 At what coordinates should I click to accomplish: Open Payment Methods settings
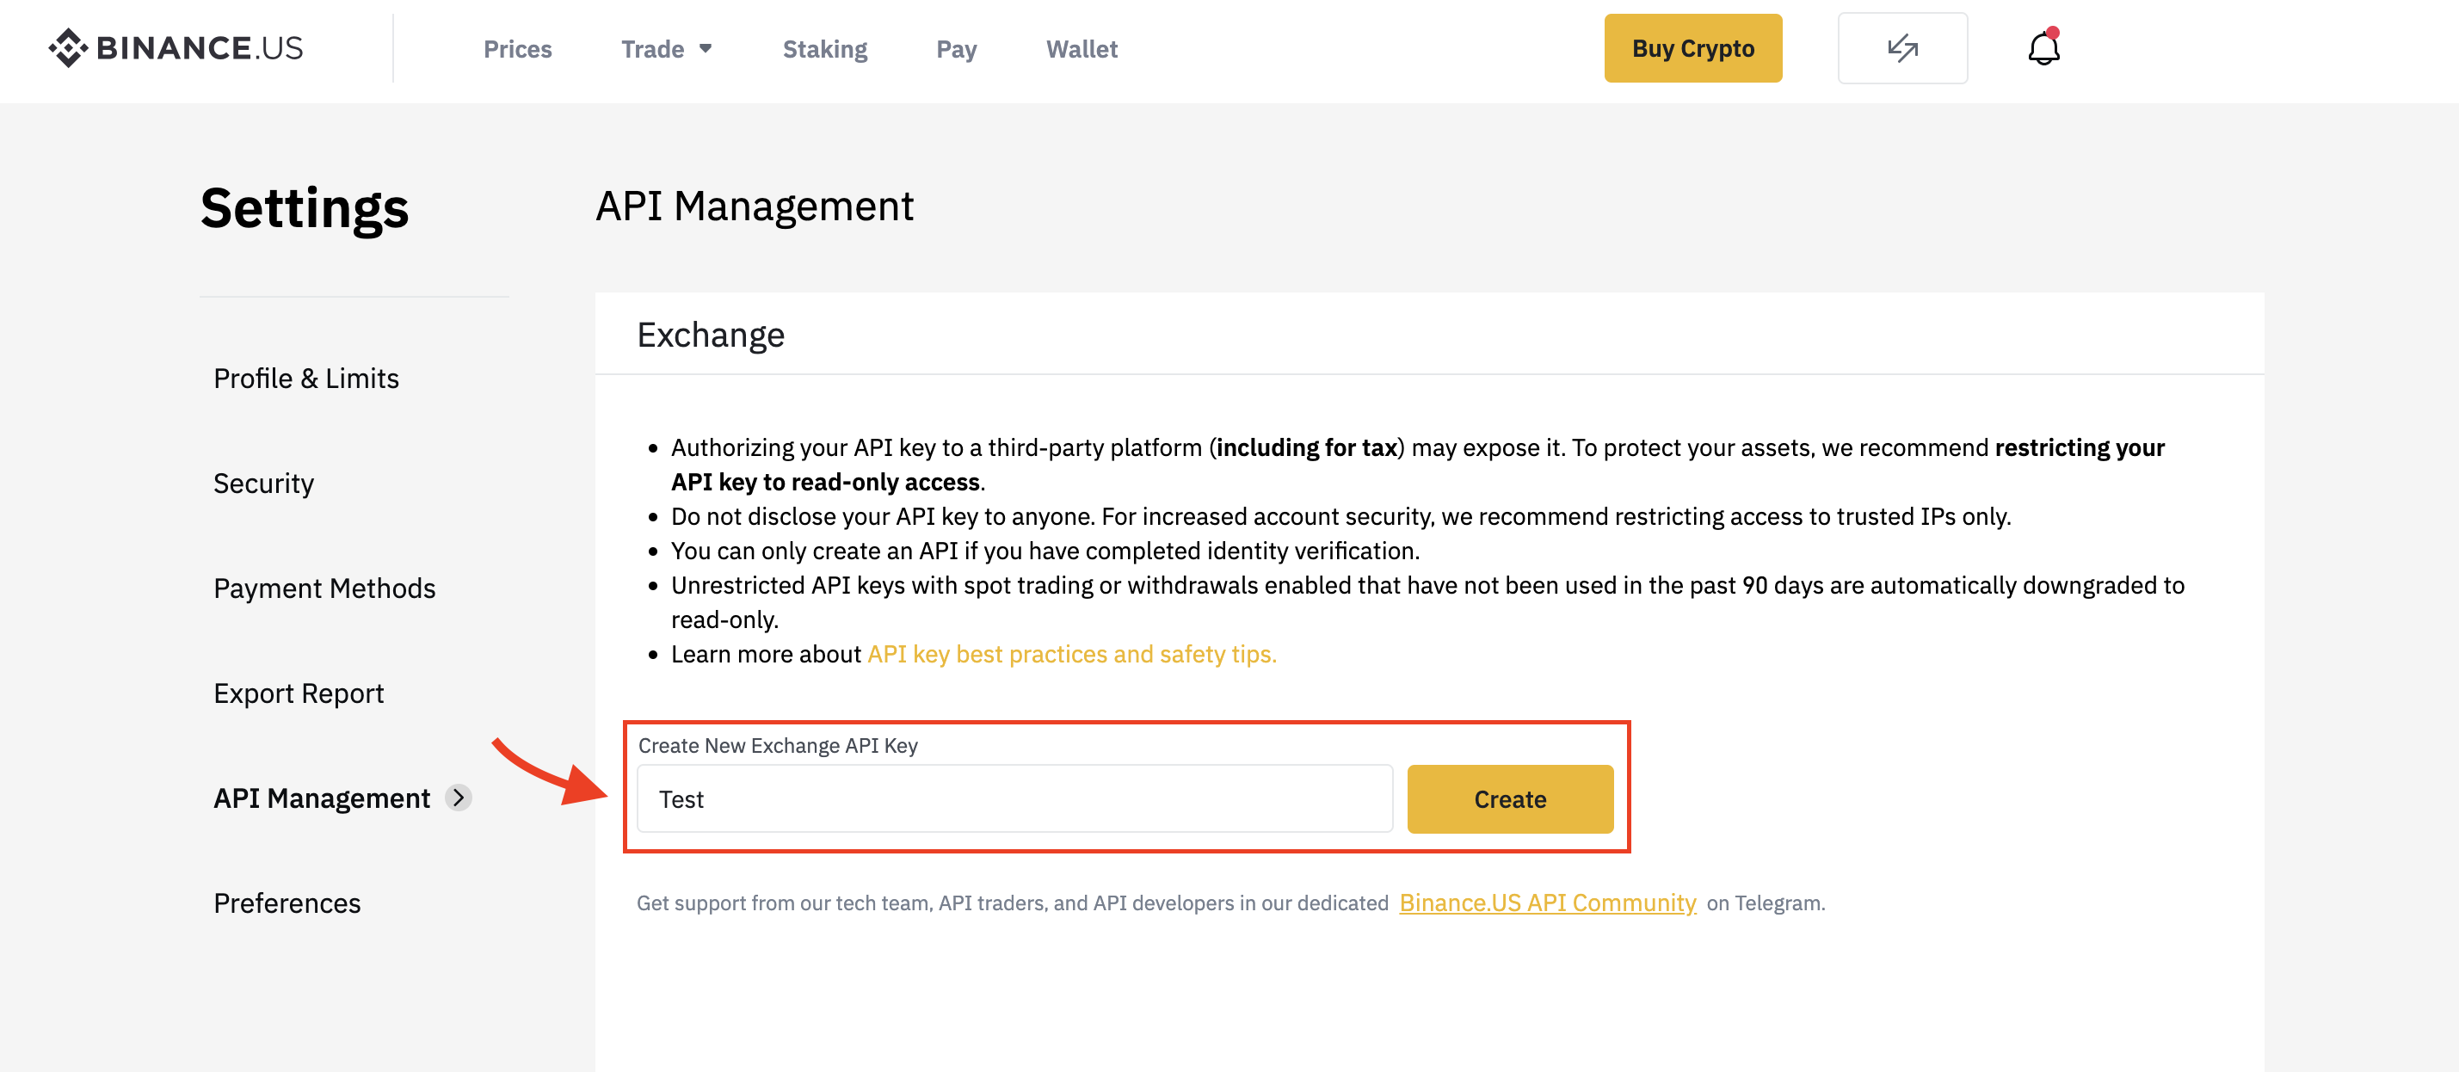(x=324, y=588)
